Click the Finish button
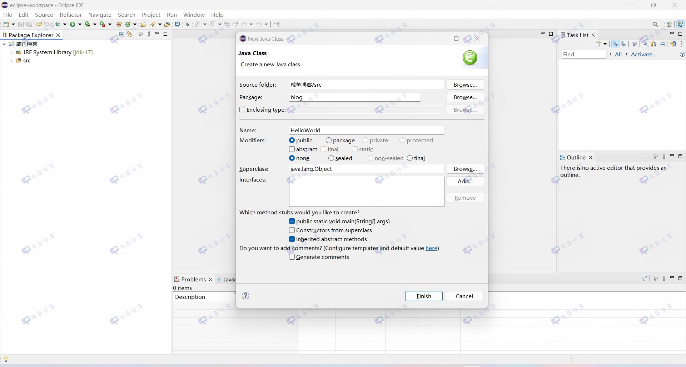 tap(424, 296)
